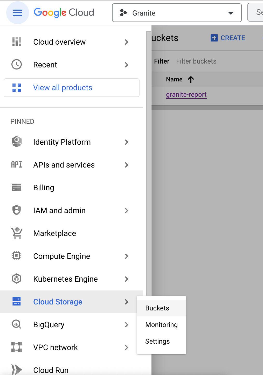This screenshot has width=263, height=375.
Task: Expand APIs and services chevron
Action: (127, 165)
